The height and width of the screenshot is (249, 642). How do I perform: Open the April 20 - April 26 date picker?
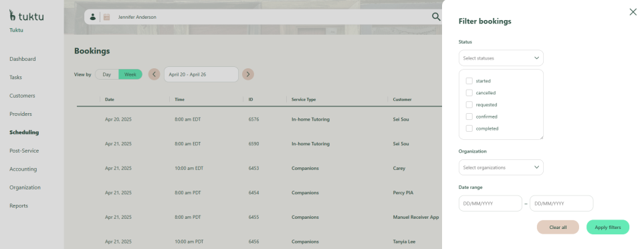pos(201,74)
